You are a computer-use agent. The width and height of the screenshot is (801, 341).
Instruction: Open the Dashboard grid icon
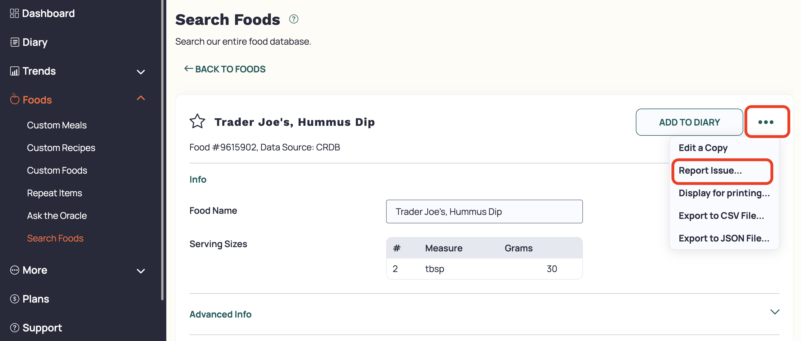pyautogui.click(x=14, y=13)
